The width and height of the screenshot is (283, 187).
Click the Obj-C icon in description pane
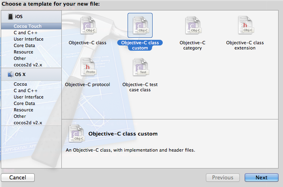click(77, 134)
